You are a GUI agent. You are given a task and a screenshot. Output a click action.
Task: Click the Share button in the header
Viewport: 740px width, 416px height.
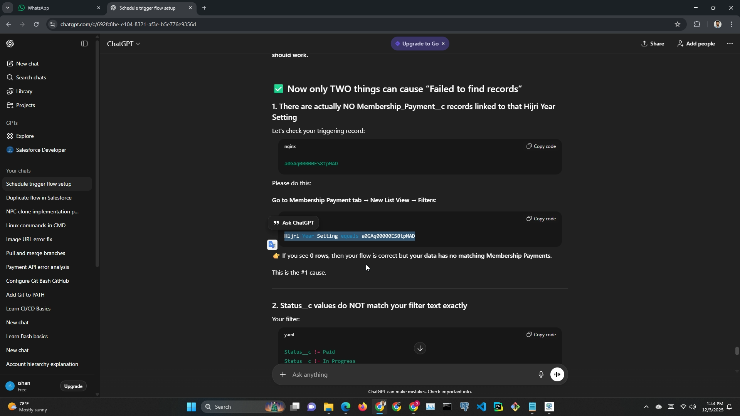click(653, 44)
